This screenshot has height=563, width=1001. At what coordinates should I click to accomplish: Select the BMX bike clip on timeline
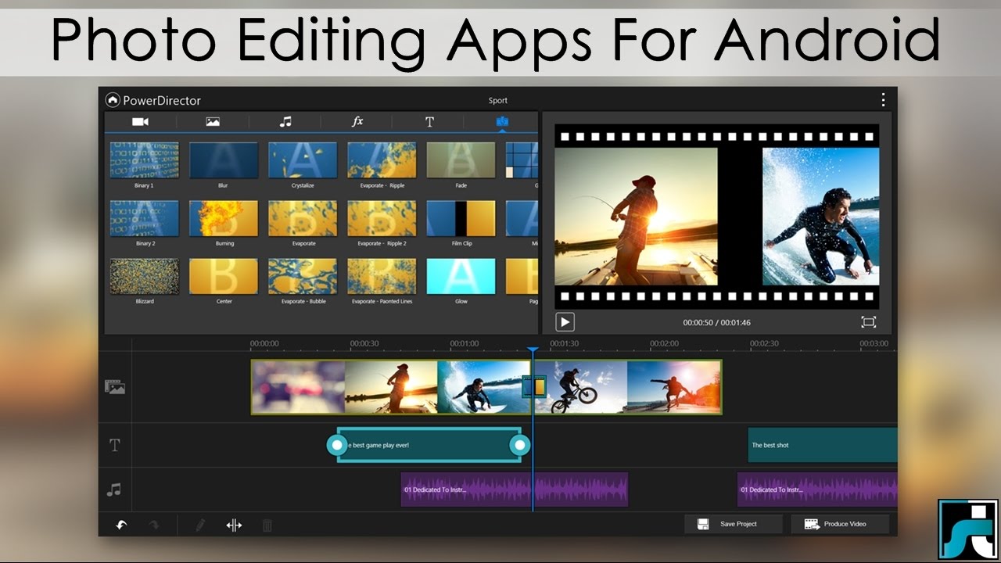[581, 386]
